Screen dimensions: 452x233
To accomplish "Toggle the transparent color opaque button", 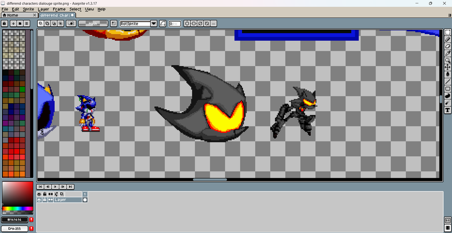I will click(x=71, y=24).
